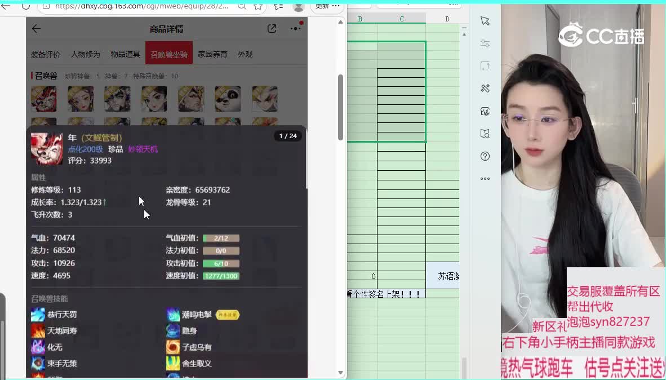
Task: Select spreadsheet column C header
Action: [401, 19]
